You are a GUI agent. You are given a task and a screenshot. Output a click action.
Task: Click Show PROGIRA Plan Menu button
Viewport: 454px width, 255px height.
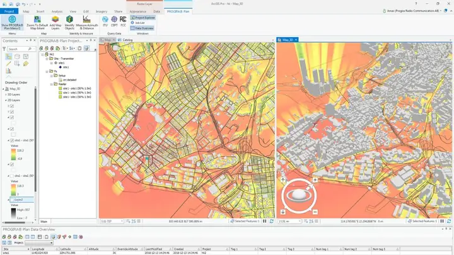12,23
